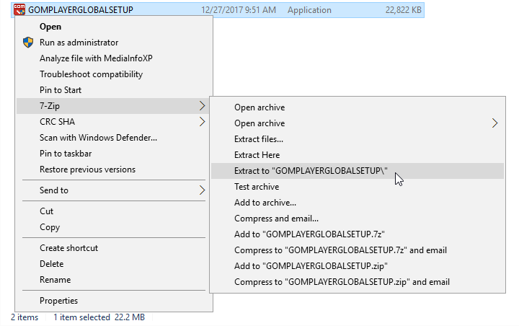The width and height of the screenshot is (519, 326).
Task: Click the GOMPLAYERGLOBALSETUP file name
Action: coord(81,10)
